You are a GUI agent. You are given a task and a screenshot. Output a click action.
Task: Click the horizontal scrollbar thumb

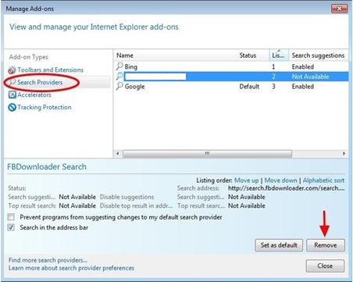point(207,153)
